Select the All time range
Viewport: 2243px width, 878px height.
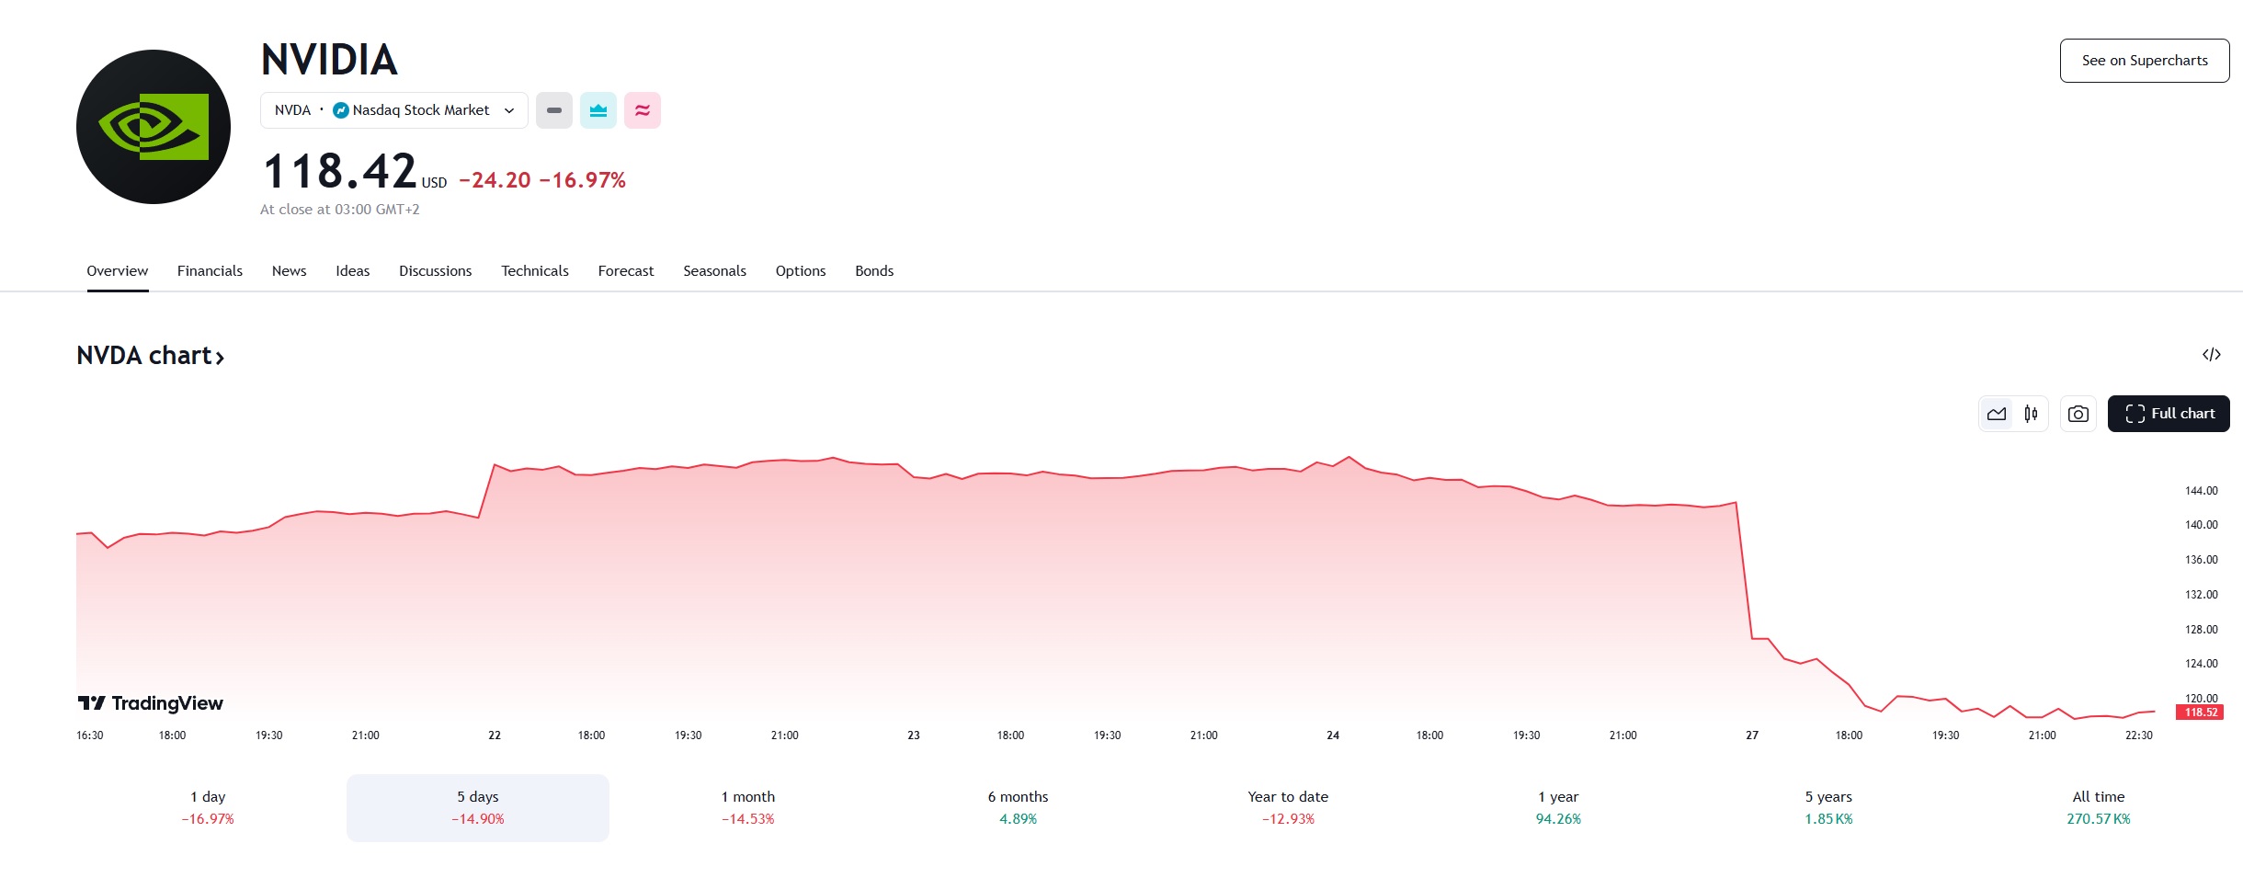point(2099,808)
